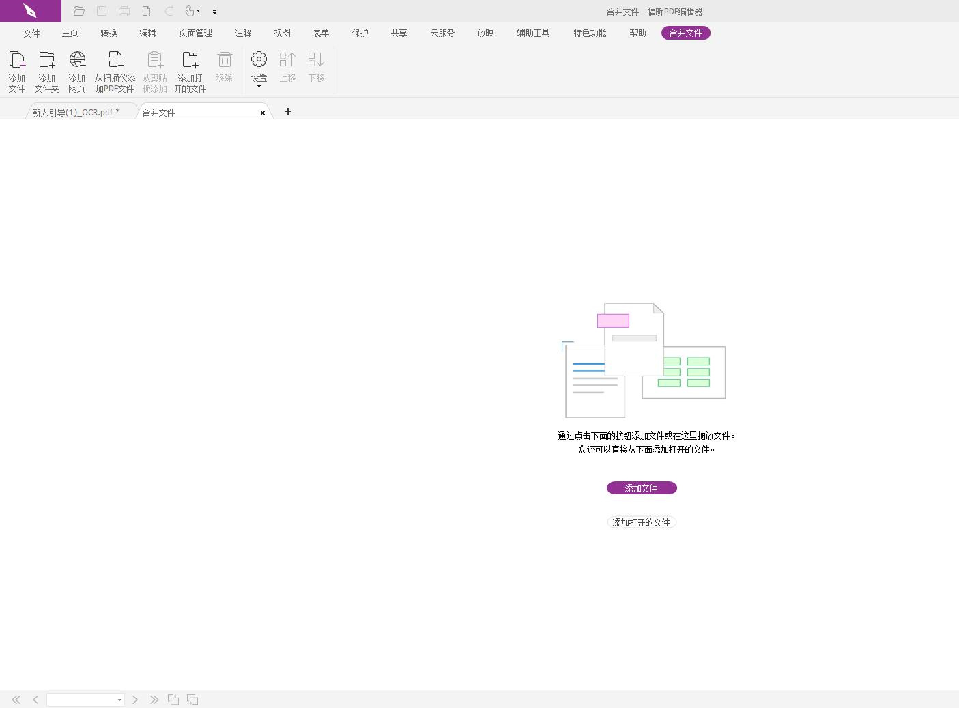Customize quick access toolbar dropdown

pyautogui.click(x=214, y=12)
